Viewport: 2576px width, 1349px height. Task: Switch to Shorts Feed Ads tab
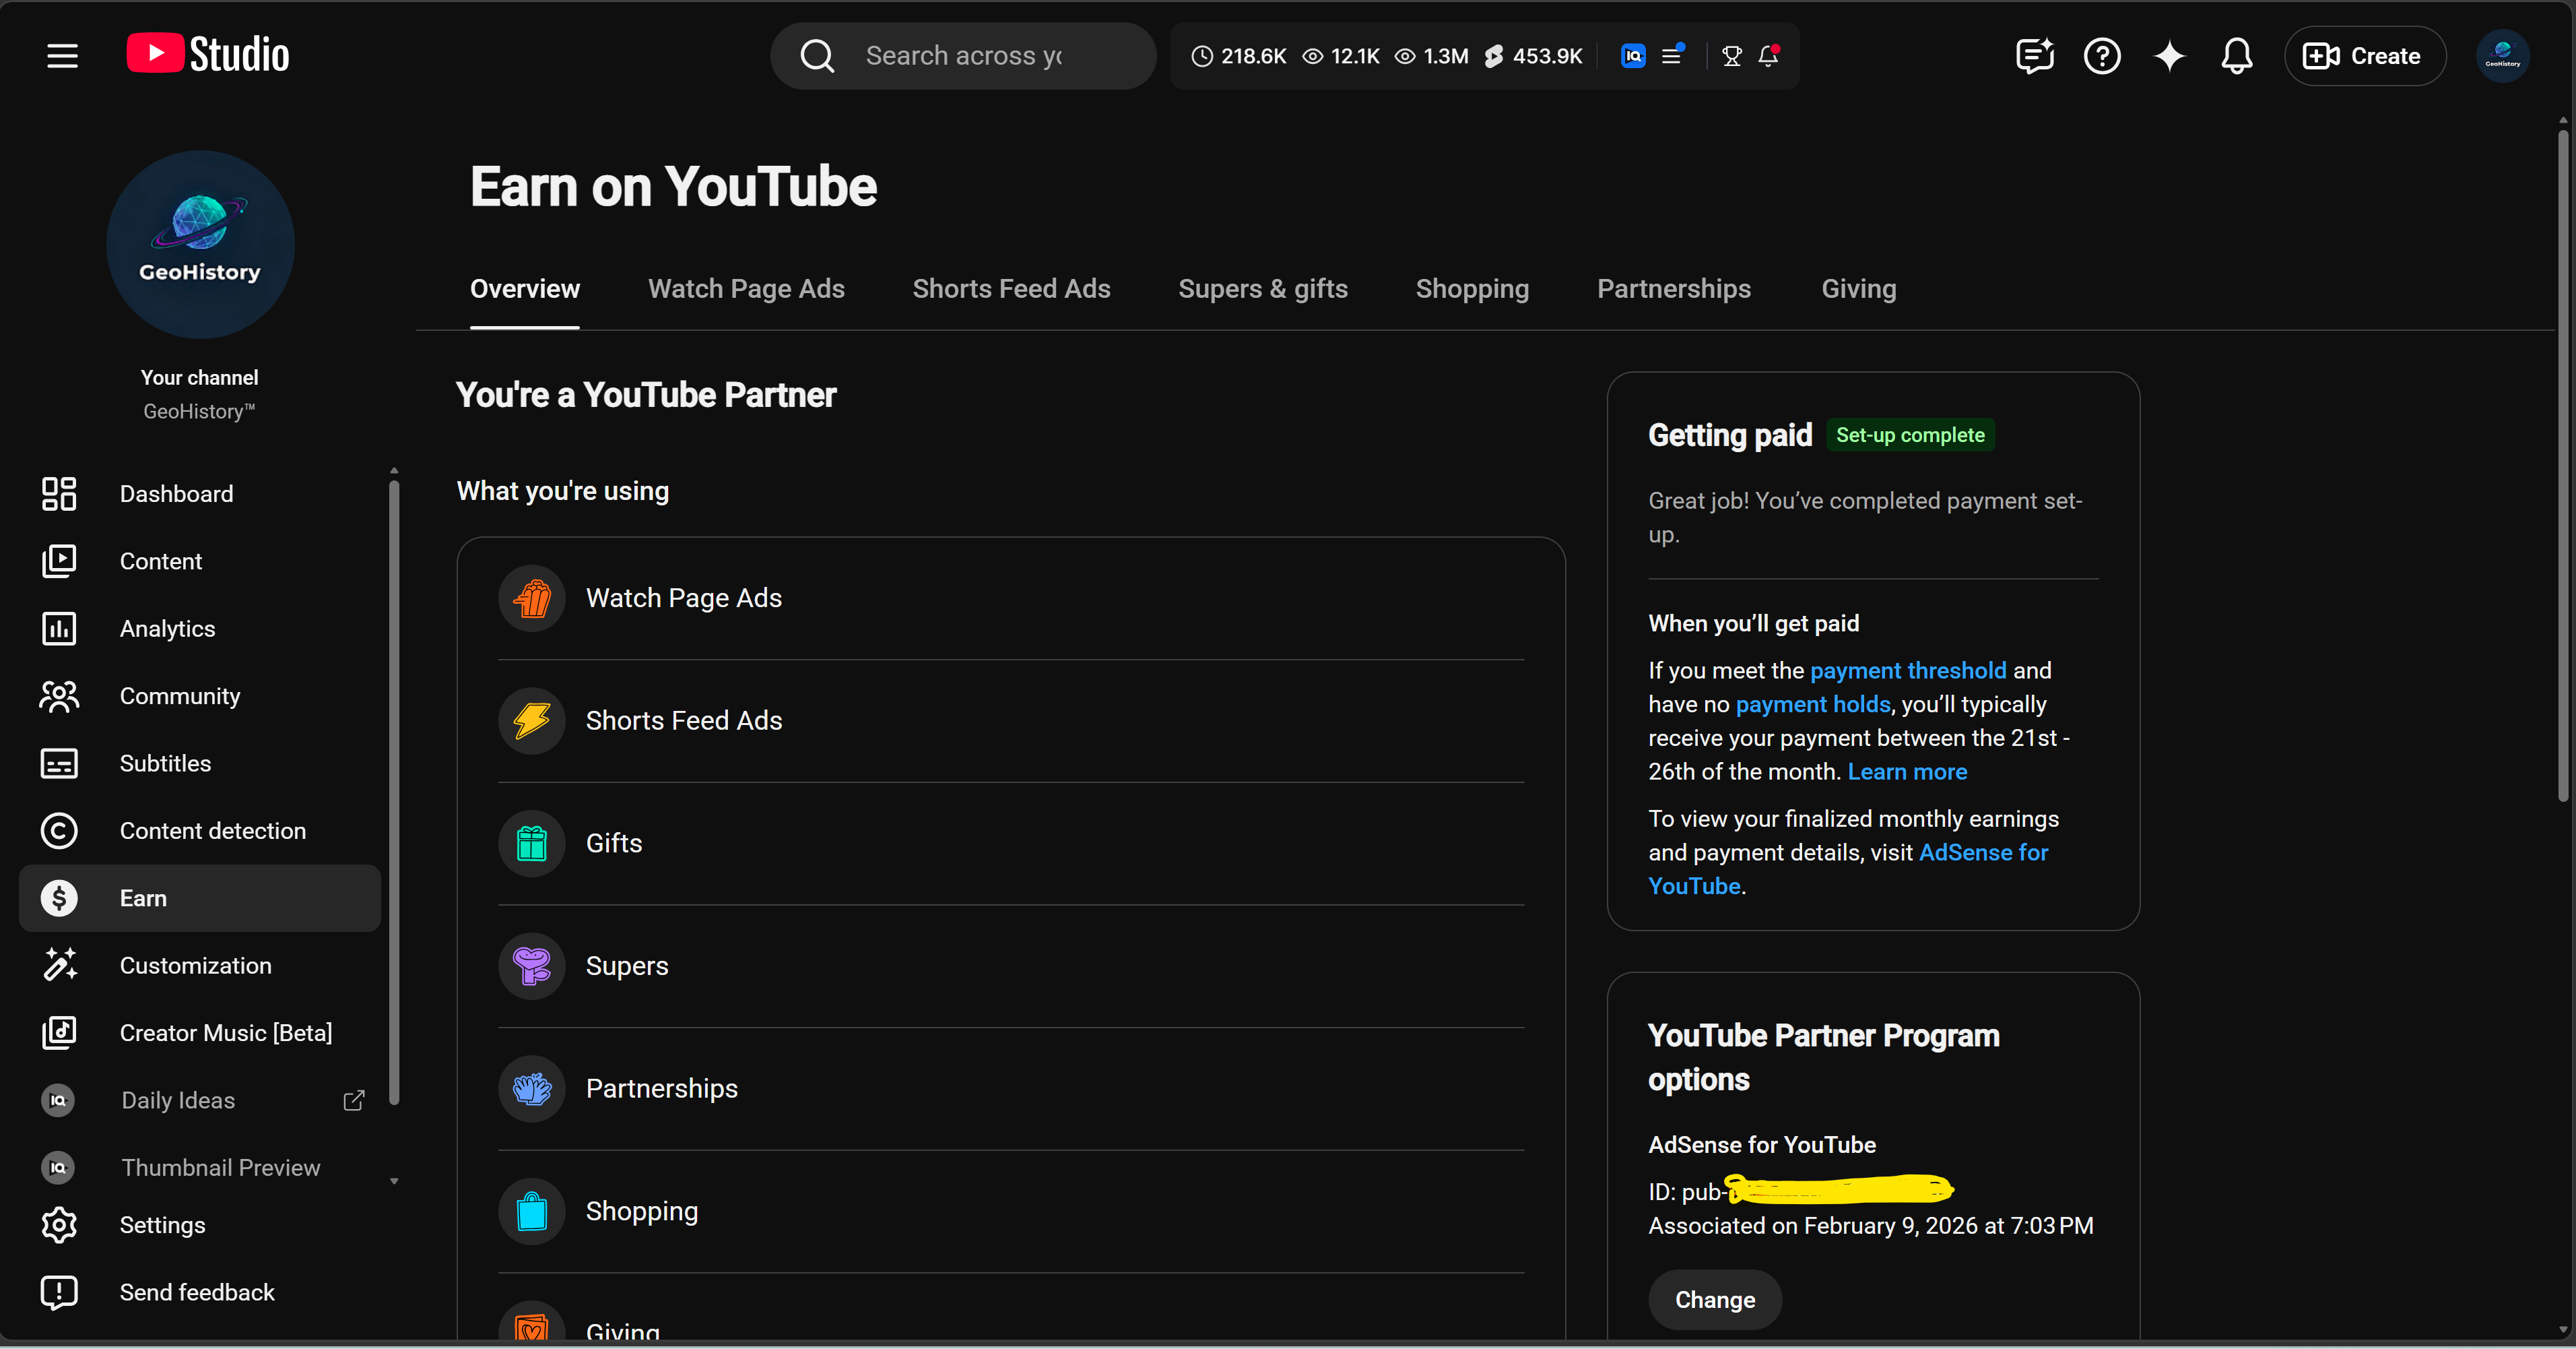tap(1011, 289)
